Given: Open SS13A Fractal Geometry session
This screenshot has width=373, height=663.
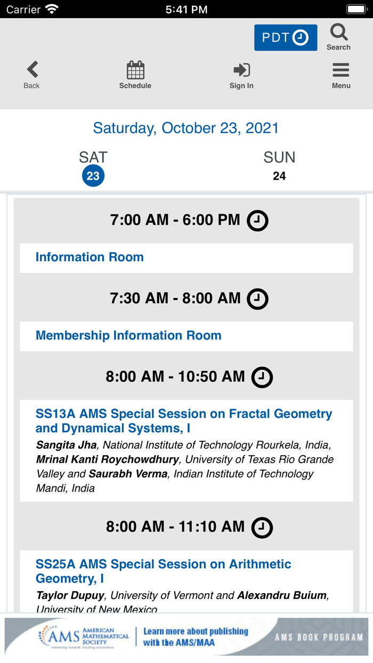Looking at the screenshot, I should point(184,421).
